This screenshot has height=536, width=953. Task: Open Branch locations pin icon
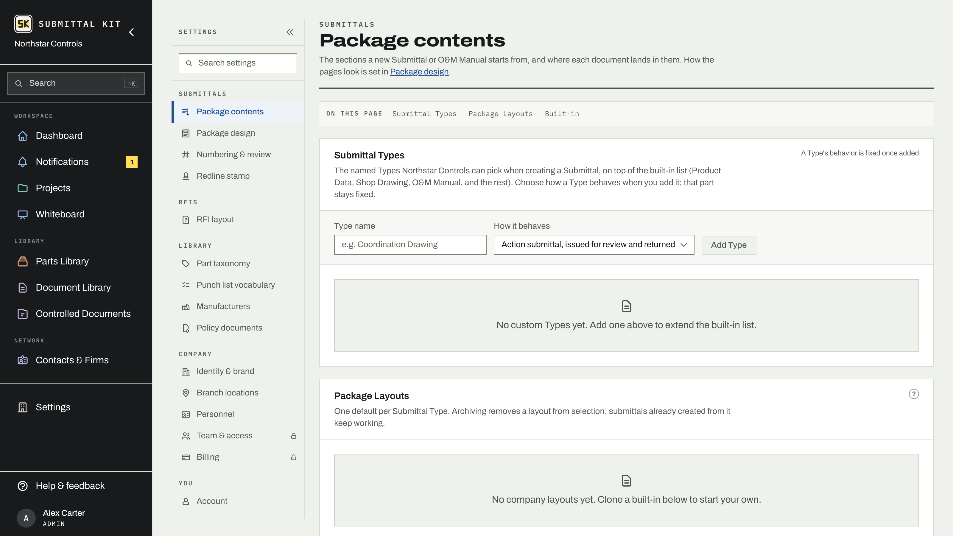point(186,393)
